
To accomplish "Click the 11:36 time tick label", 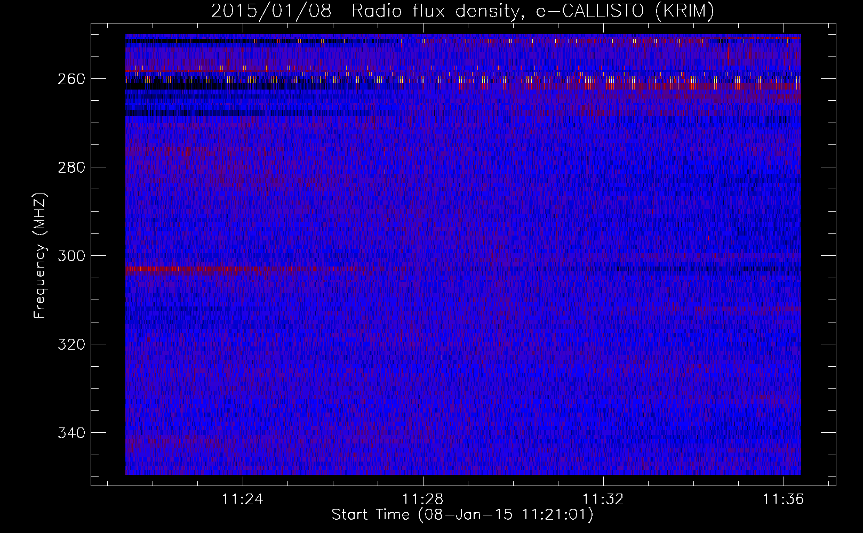I will pos(784,499).
